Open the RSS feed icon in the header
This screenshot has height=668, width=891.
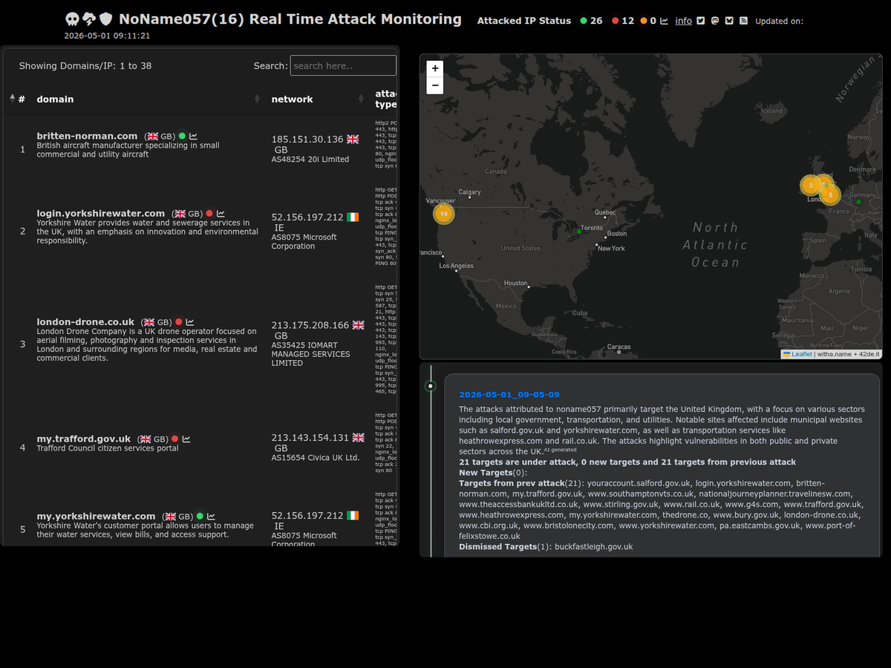[744, 21]
